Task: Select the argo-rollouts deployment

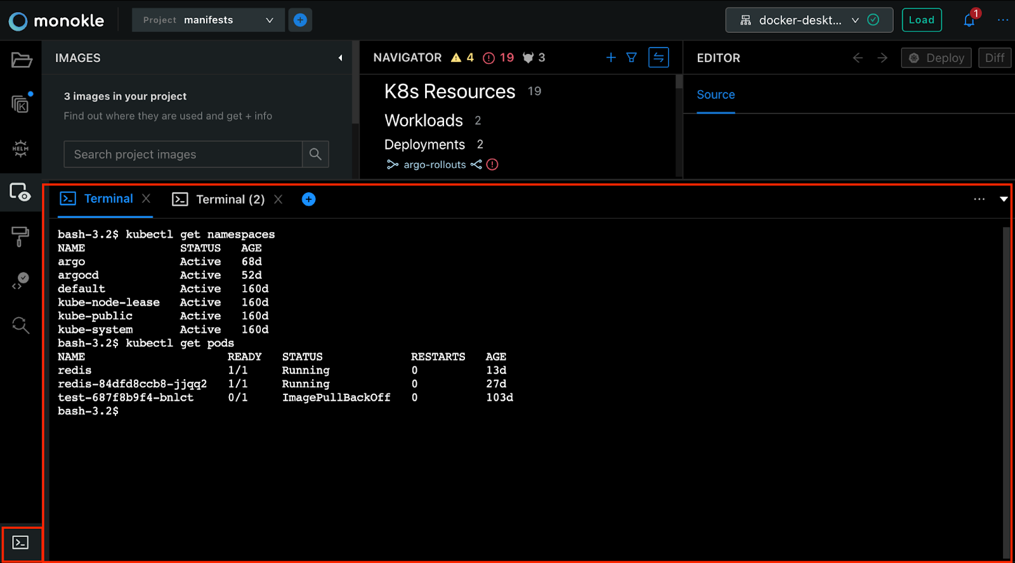Action: click(x=435, y=165)
